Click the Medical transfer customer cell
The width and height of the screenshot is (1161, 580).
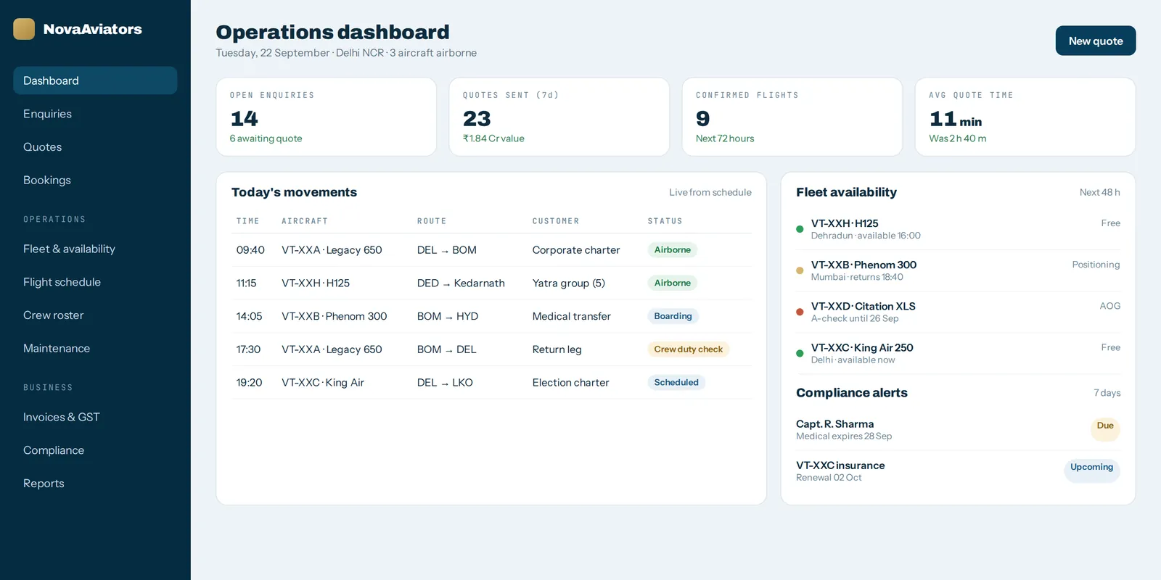tap(572, 316)
